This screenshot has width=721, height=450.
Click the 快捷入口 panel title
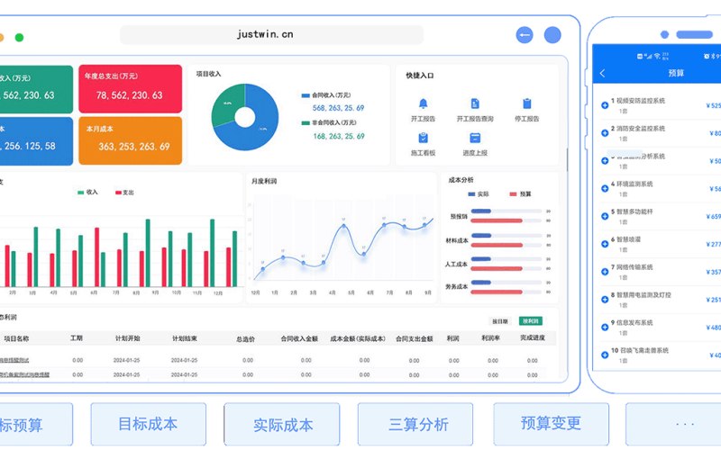(x=419, y=76)
